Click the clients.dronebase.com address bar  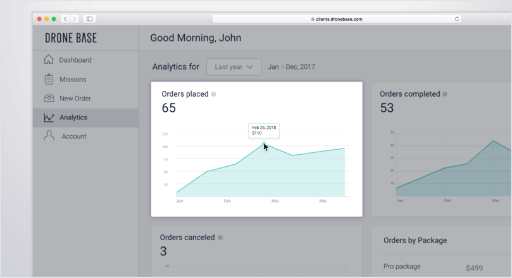coord(337,19)
